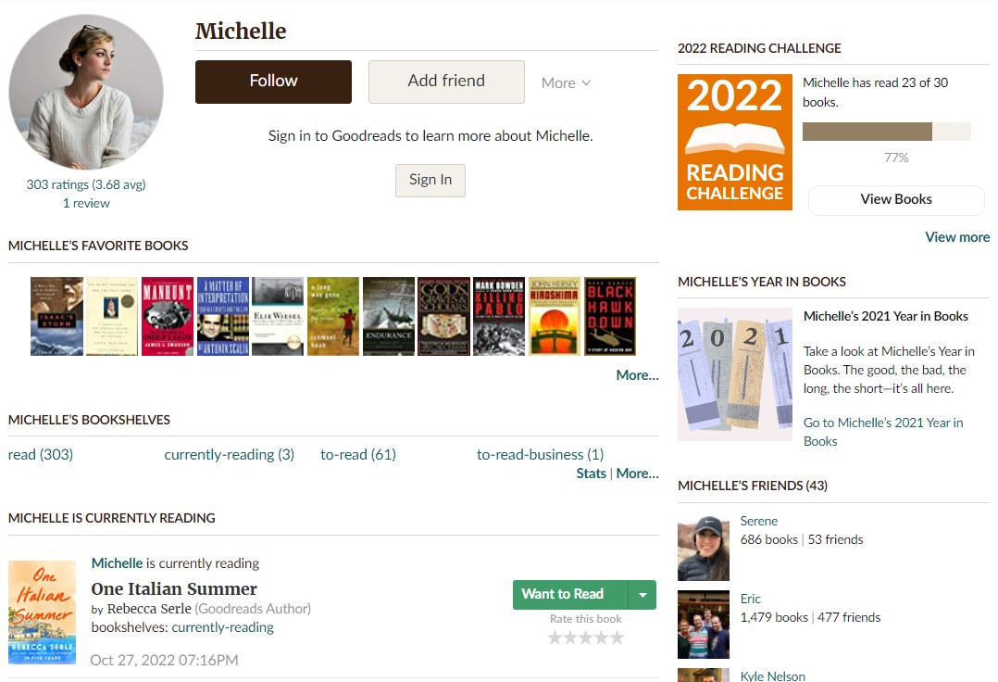Viewport: 998px width, 682px height.
Task: Open Endurance book cover
Action: pyautogui.click(x=388, y=317)
